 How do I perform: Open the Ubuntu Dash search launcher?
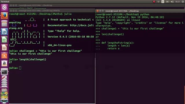(x=4, y=8)
